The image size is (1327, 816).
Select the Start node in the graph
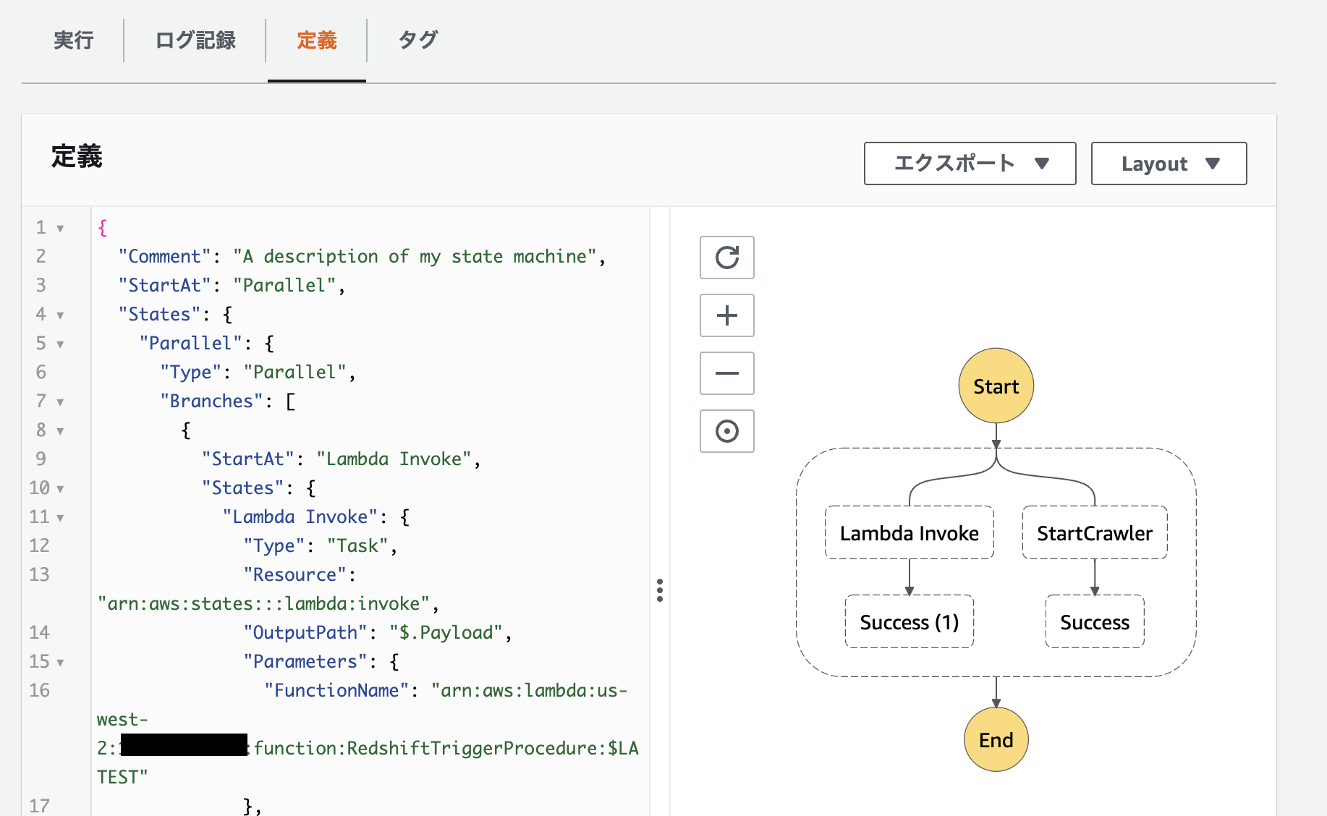click(x=996, y=386)
